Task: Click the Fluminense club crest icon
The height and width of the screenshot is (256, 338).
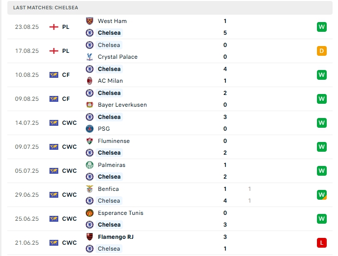Action: (90, 141)
